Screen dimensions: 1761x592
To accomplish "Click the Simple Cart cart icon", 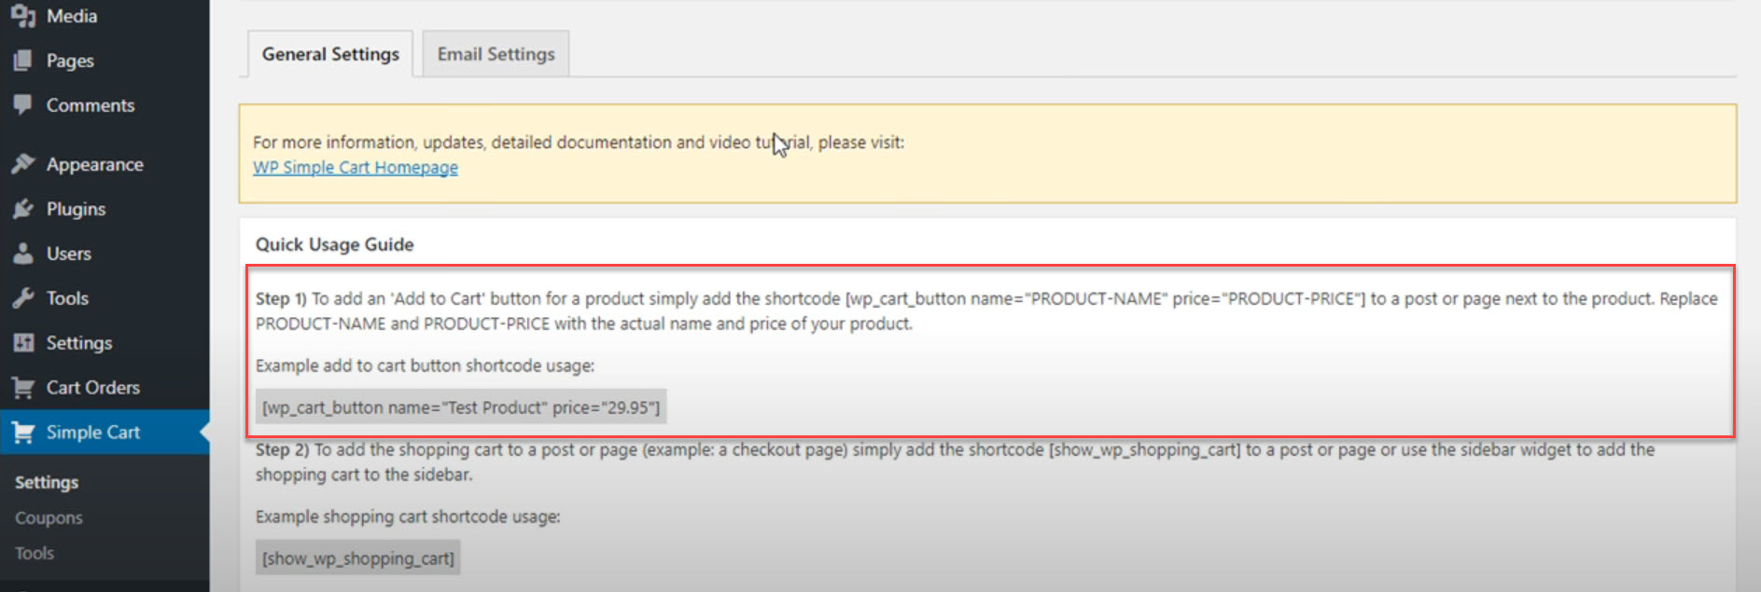I will coord(23,433).
